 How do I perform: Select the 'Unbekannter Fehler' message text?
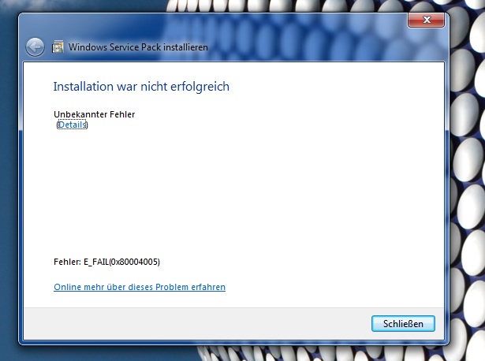[x=95, y=114]
